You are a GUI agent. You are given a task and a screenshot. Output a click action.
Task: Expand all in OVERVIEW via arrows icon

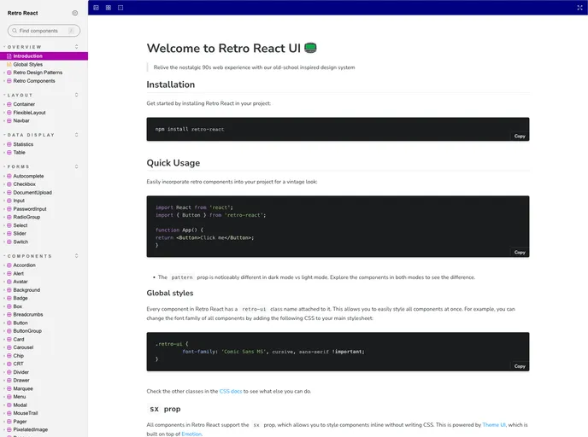click(x=77, y=47)
